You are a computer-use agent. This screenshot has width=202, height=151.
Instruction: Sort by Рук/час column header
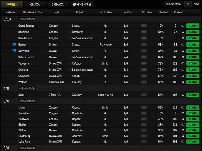click(x=178, y=12)
